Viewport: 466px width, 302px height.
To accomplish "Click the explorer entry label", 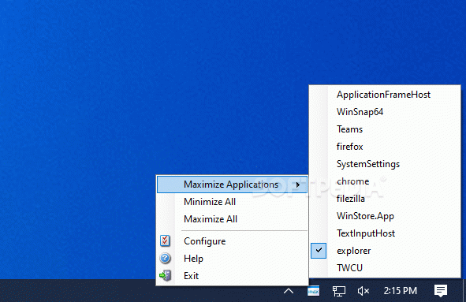I will [x=354, y=251].
